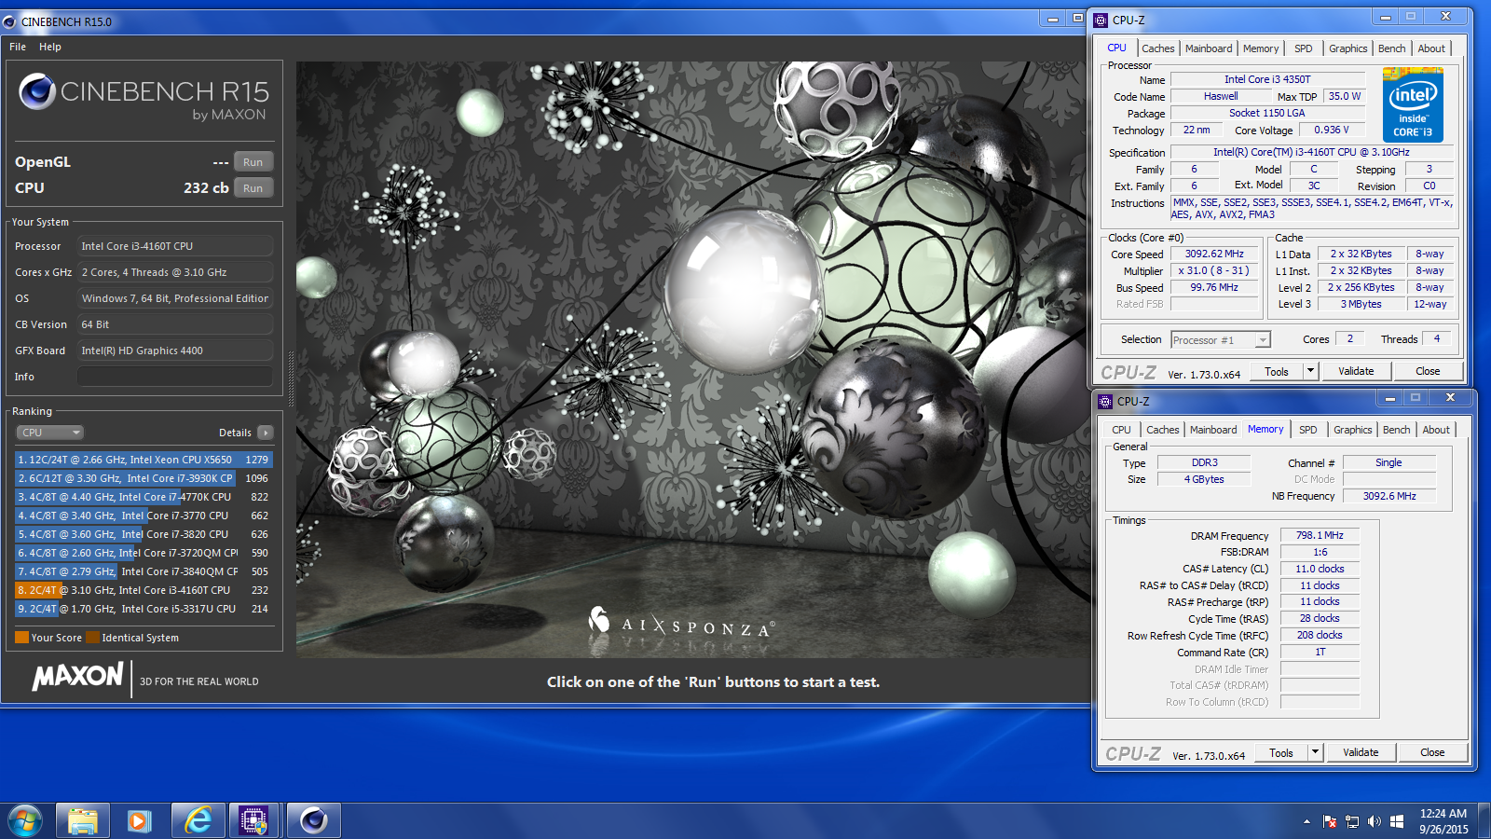Switch to Memory tab in upper CPU-Z window
1491x839 pixels.
pos(1261,48)
